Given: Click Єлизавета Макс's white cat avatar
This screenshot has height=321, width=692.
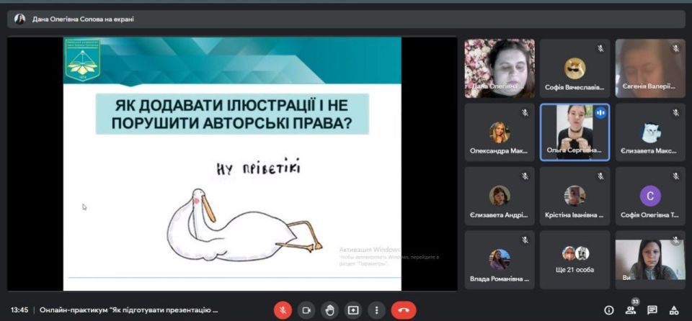Looking at the screenshot, I should 650,132.
